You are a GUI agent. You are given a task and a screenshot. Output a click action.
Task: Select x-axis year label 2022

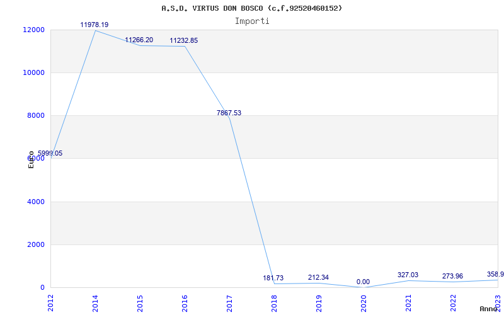click(x=453, y=302)
